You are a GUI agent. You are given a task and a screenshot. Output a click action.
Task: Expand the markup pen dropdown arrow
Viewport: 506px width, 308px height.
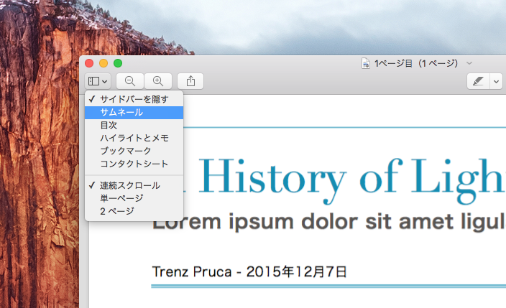point(497,81)
